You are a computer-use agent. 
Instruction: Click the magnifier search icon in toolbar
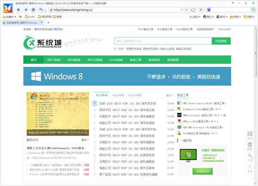point(253,10)
